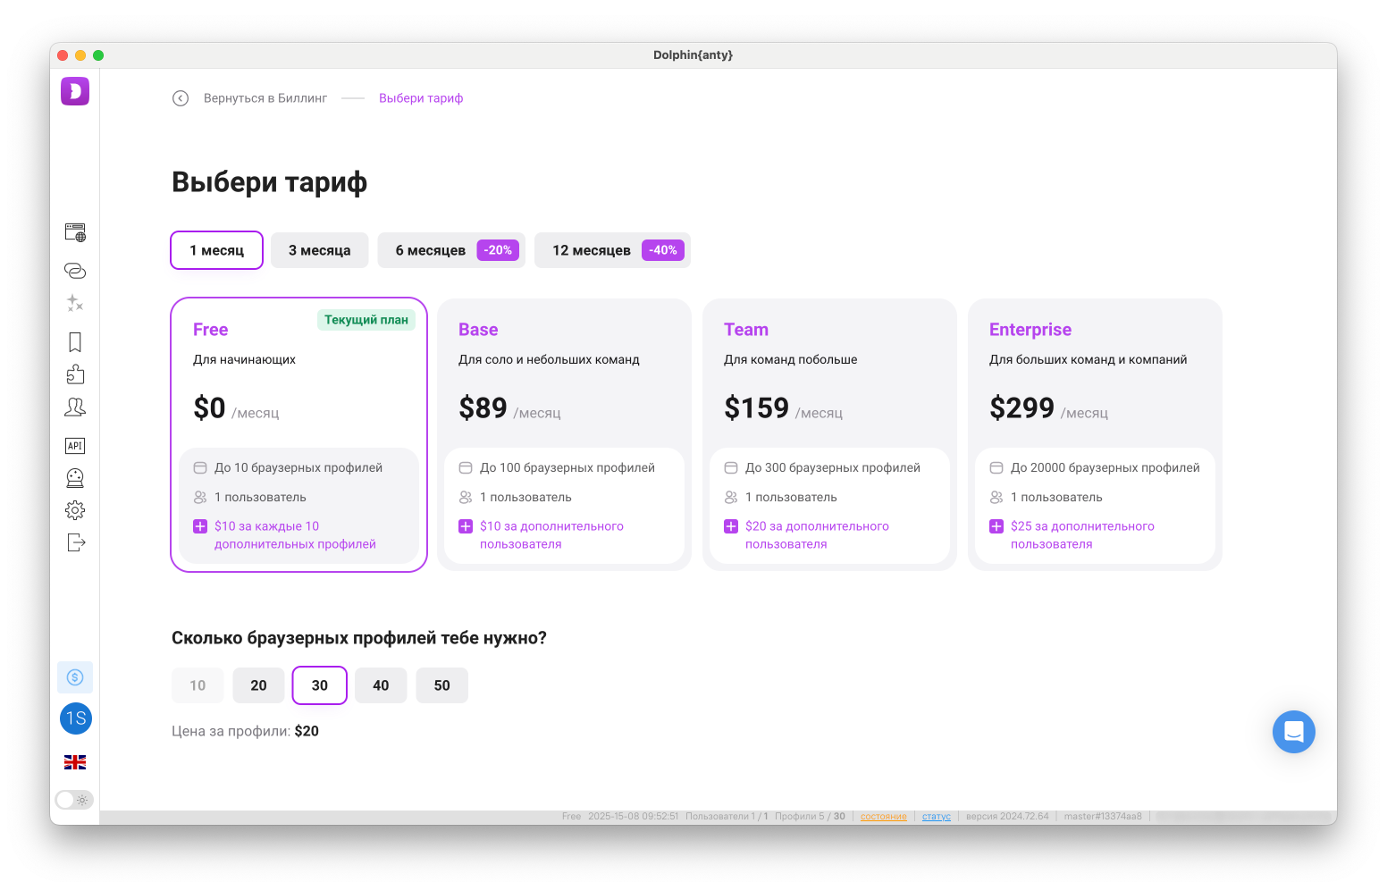The width and height of the screenshot is (1387, 882).
Task: Toggle the light/dark theme switch
Action: coord(74,800)
